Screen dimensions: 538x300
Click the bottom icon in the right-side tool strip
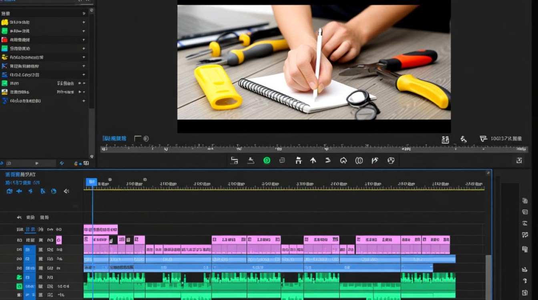coord(525,293)
